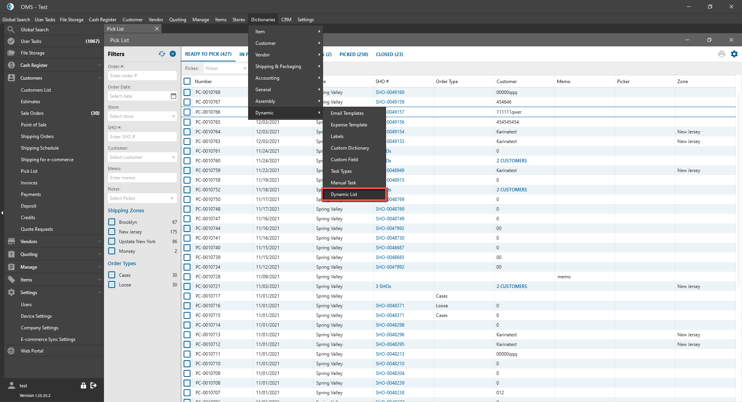Image resolution: width=742 pixels, height=402 pixels.
Task: Click the lock icon beside user test
Action: point(83,385)
